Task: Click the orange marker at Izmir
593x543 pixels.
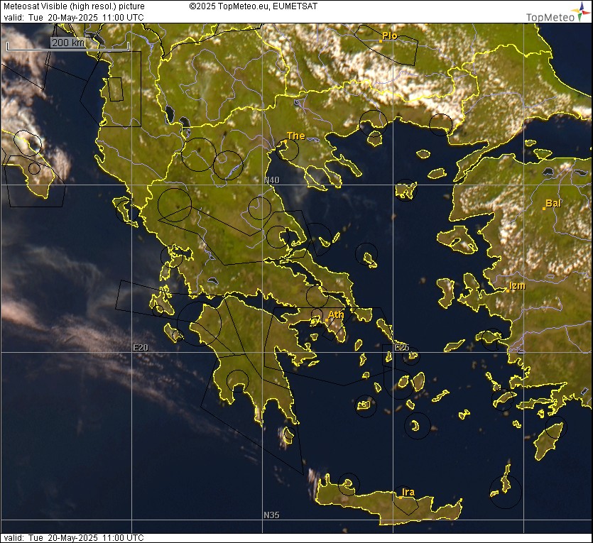Action: click(508, 290)
